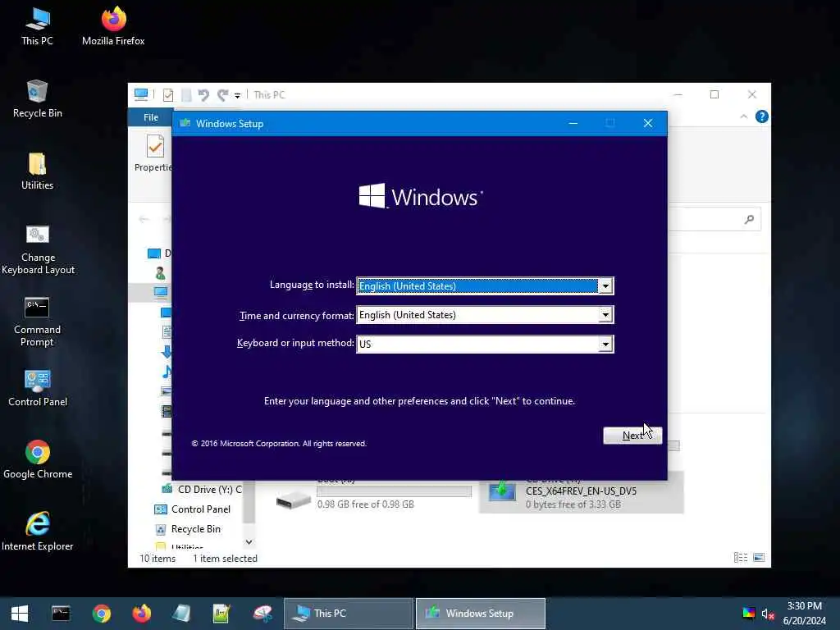
Task: Open the notebook app taskbar icon
Action: tap(181, 614)
